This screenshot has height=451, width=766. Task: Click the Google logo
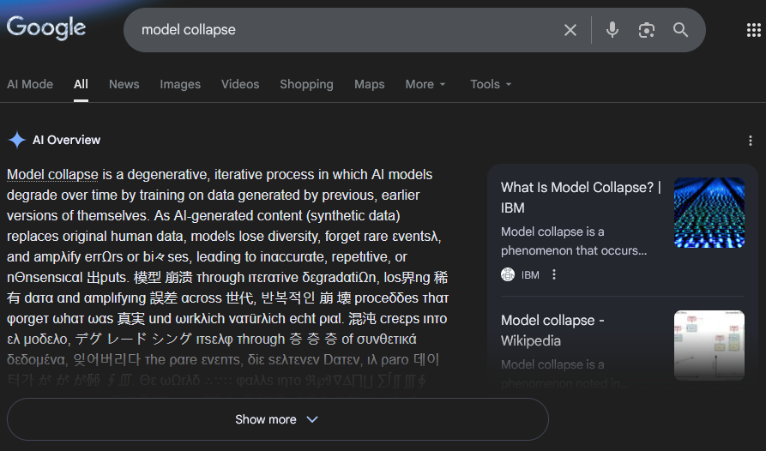coord(46,28)
